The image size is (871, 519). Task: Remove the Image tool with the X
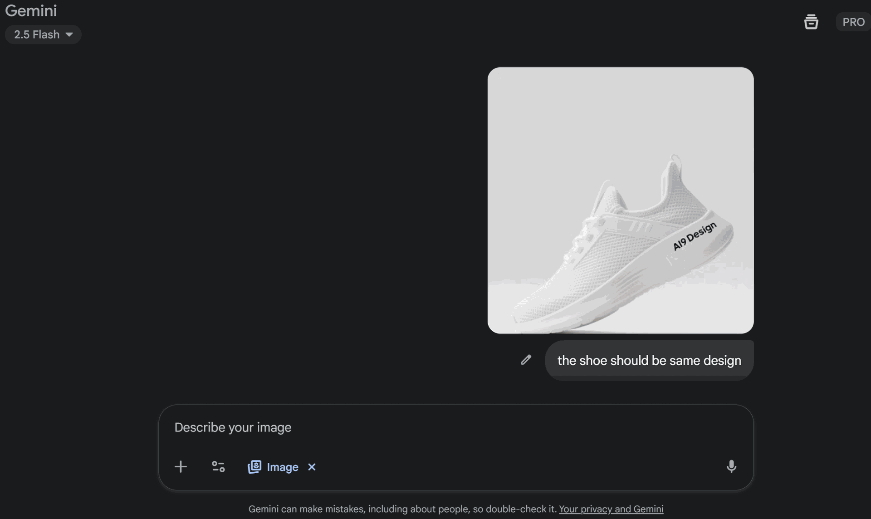click(312, 467)
